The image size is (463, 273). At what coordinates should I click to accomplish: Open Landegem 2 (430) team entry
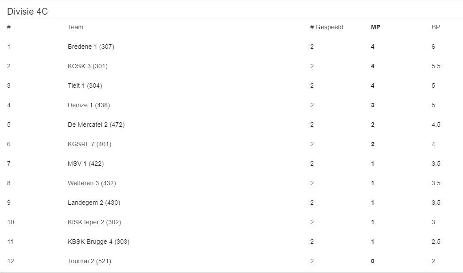pos(94,203)
